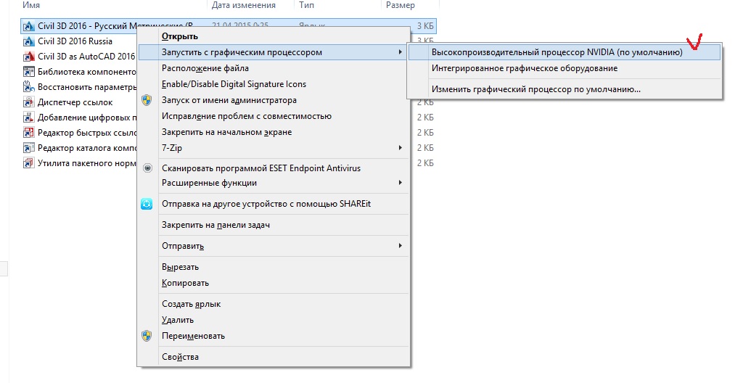
Task: Select the Утилита пакетного shortcut icon
Action: [x=29, y=163]
